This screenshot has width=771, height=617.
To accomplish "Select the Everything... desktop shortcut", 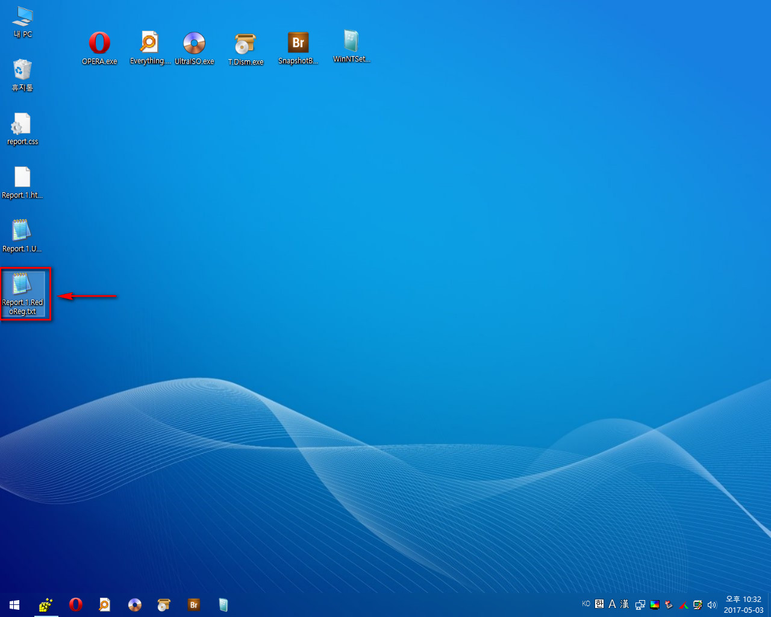I will point(150,48).
